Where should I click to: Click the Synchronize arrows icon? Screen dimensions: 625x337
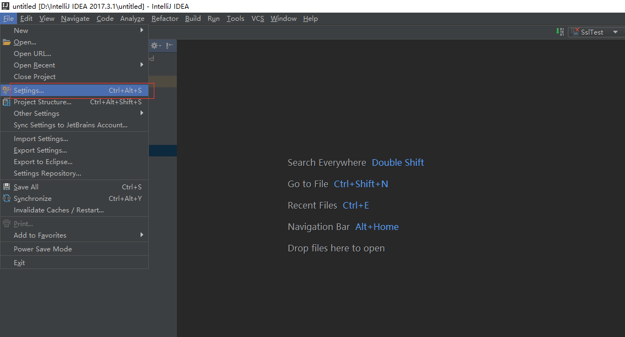click(7, 198)
